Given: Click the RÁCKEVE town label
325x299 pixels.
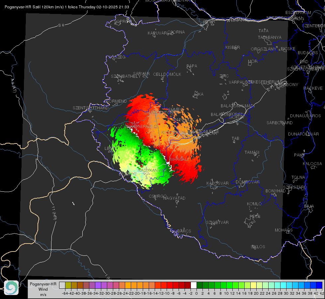Looking at the screenshot, I should [x=313, y=88].
